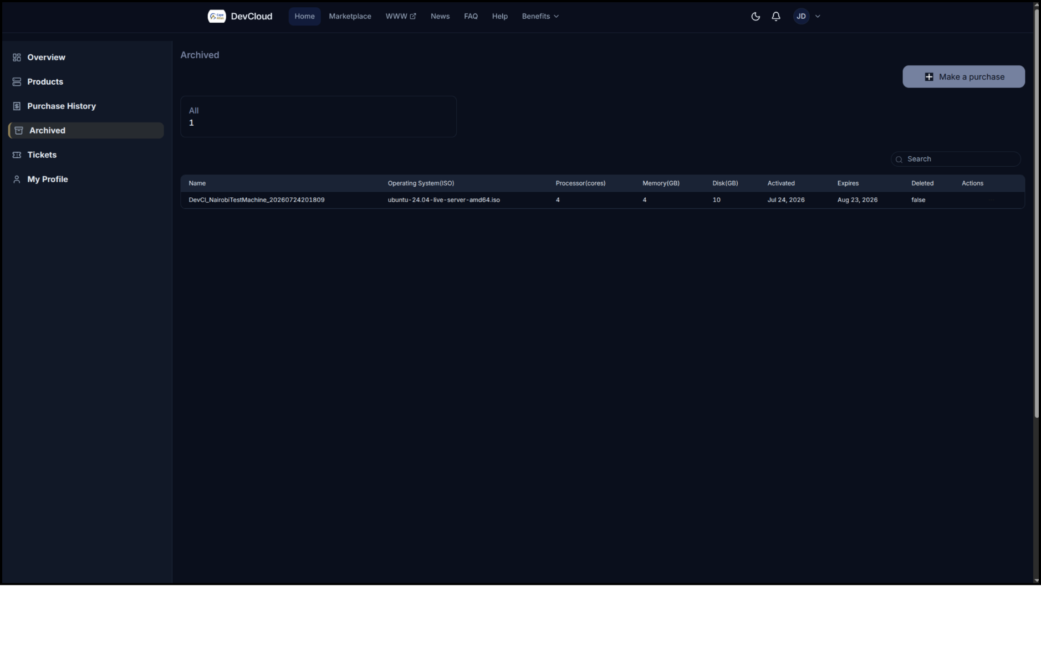Click the DevCloud logo icon

[x=216, y=16]
